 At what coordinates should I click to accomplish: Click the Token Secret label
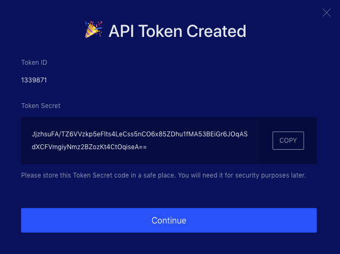pyautogui.click(x=41, y=106)
